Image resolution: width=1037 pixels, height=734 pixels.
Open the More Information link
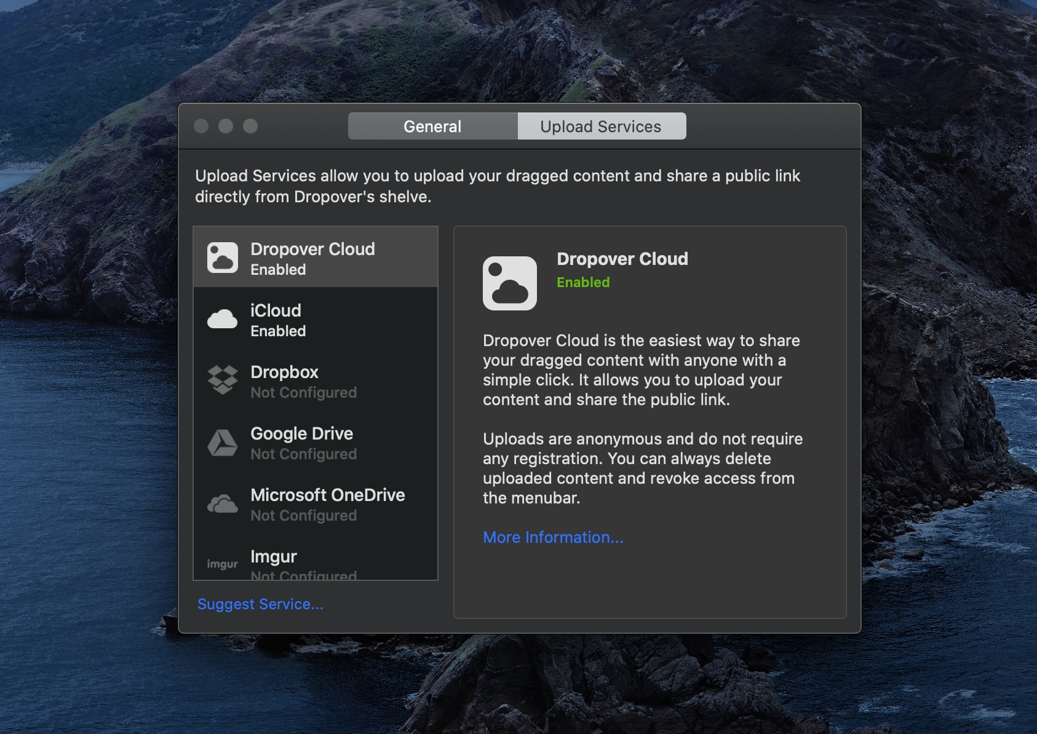pos(553,537)
